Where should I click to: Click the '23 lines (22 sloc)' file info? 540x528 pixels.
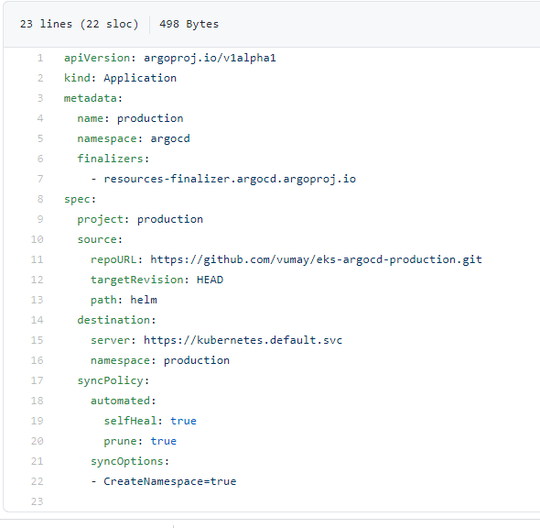(80, 24)
